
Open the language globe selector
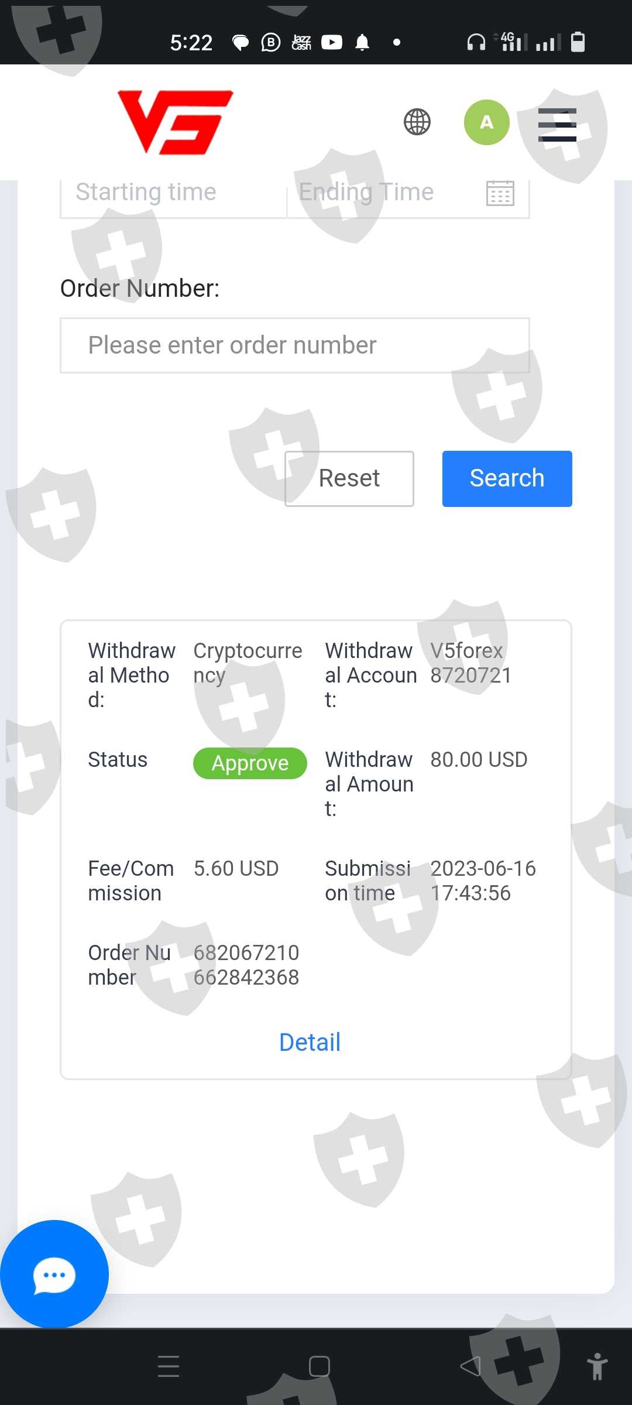click(417, 122)
